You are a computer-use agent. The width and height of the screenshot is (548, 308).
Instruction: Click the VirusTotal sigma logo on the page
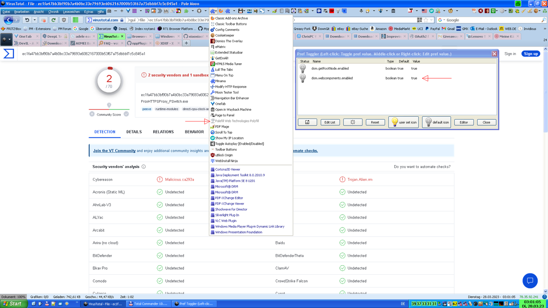[x=9, y=53]
